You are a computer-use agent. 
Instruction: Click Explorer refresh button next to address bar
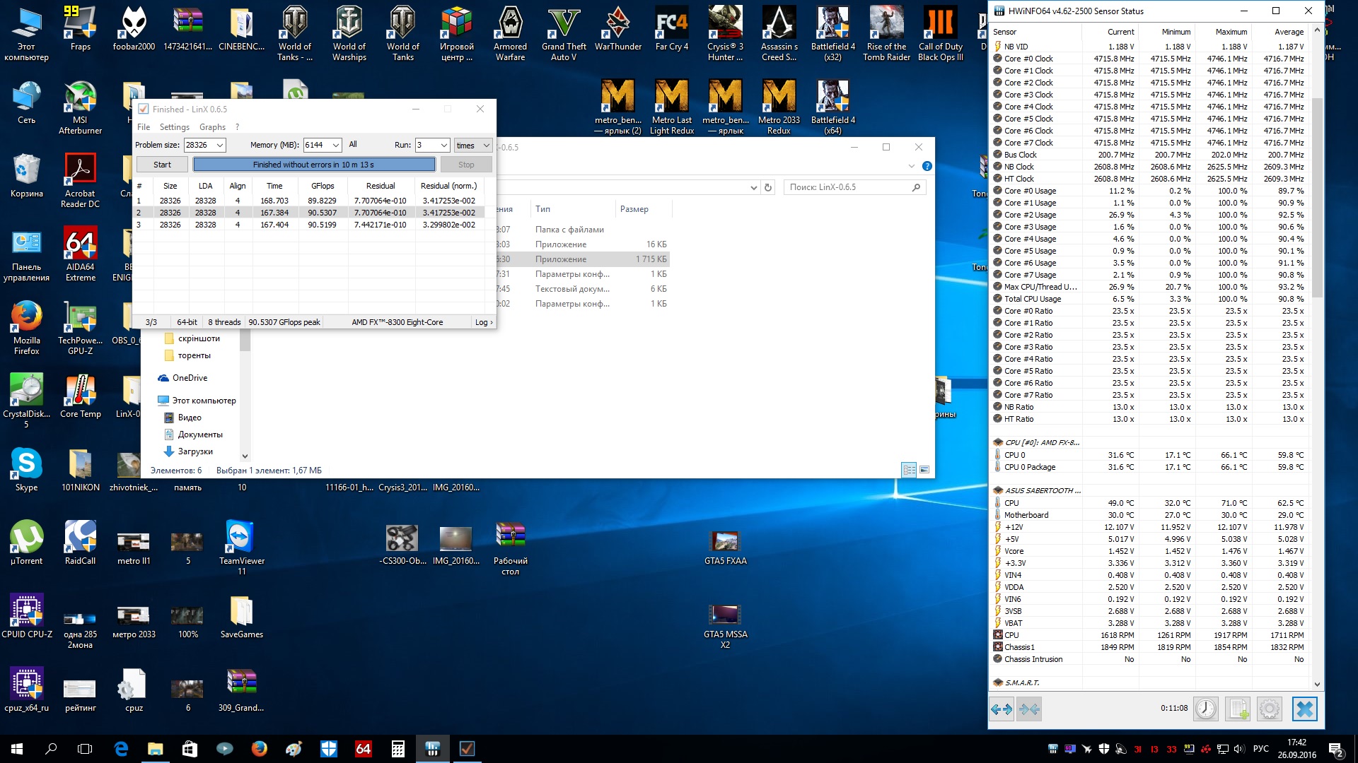coord(768,187)
